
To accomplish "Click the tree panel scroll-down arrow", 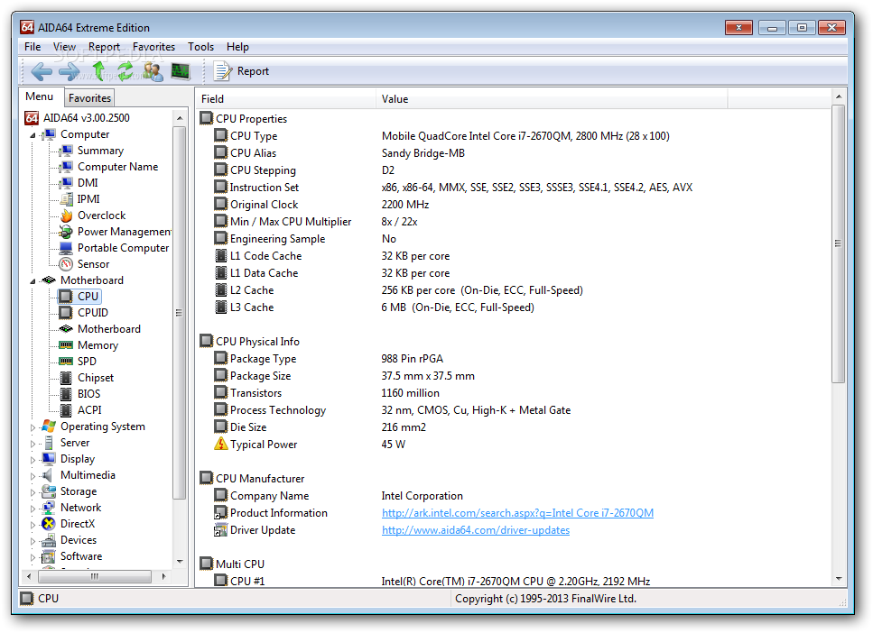I will click(180, 562).
